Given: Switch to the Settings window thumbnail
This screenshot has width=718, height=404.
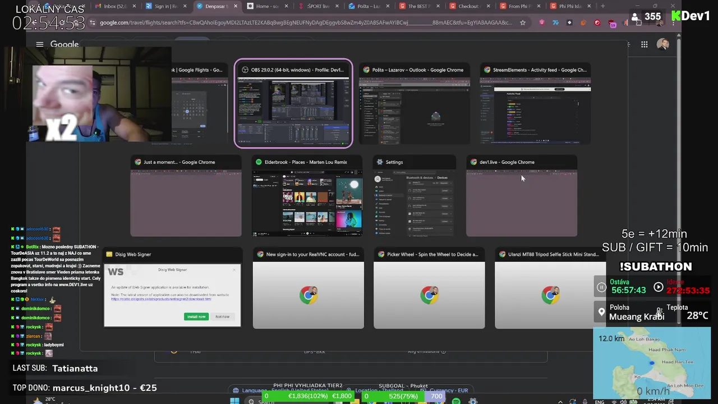Looking at the screenshot, I should pos(414,196).
